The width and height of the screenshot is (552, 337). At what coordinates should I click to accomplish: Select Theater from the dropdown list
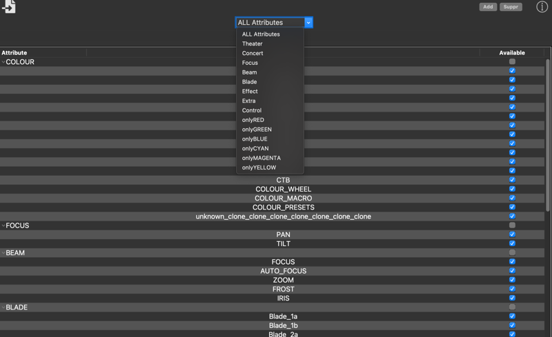[x=252, y=43]
